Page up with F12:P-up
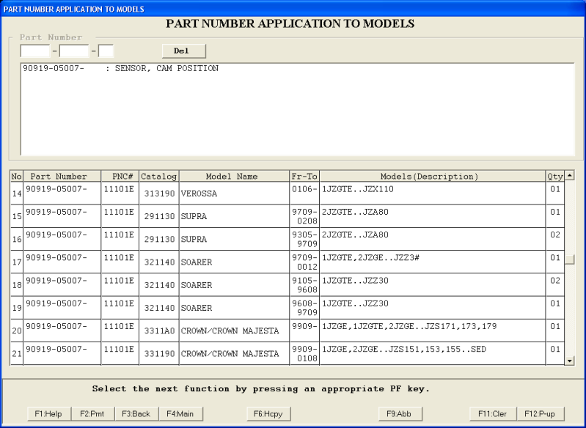The height and width of the screenshot is (428, 586). [540, 414]
